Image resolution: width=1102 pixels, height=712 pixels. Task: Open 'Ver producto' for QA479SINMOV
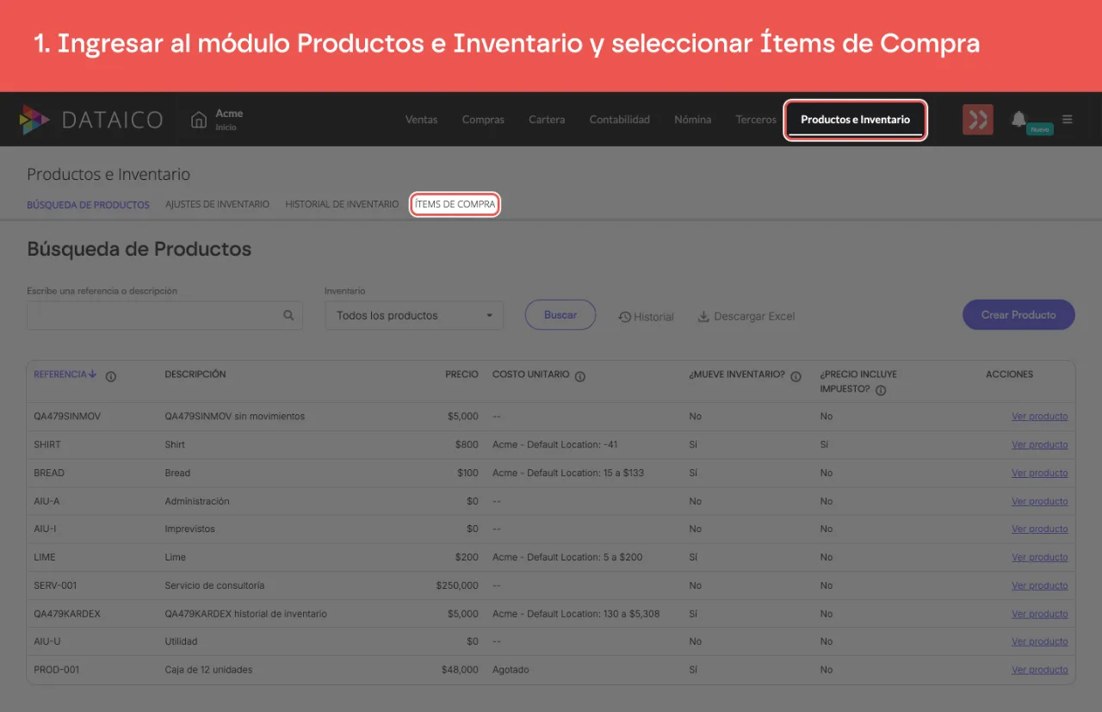coord(1040,417)
